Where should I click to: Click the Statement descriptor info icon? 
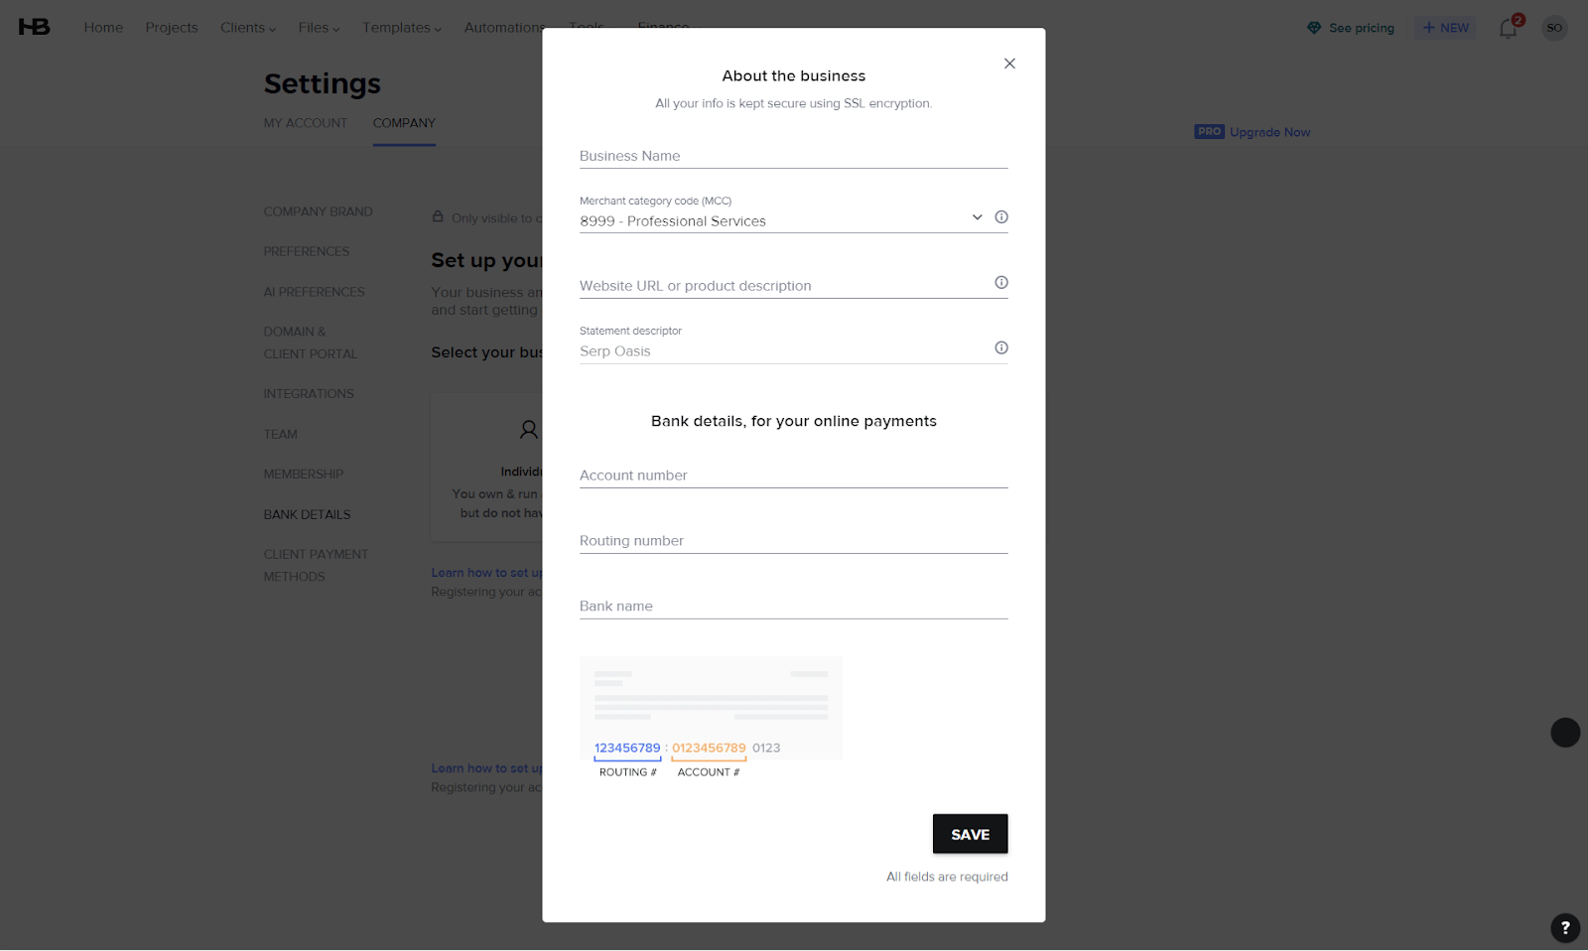click(x=1001, y=347)
